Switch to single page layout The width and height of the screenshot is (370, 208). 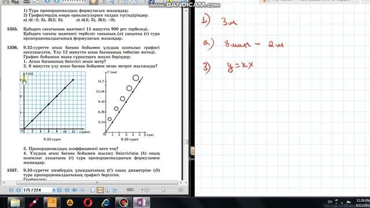[92, 190]
